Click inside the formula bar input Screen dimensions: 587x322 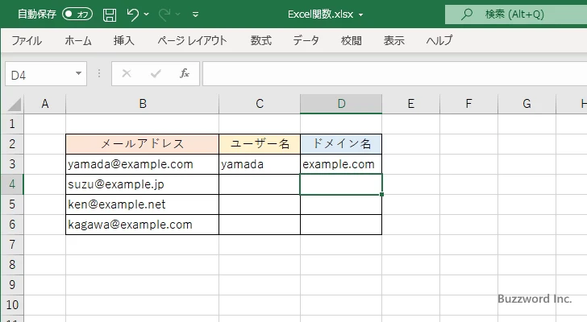coord(394,74)
